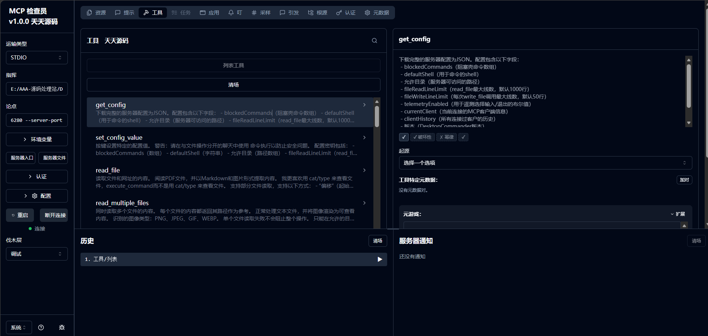This screenshot has height=336, width=708.
Task: Open the 叮 ping tab
Action: tap(235, 13)
